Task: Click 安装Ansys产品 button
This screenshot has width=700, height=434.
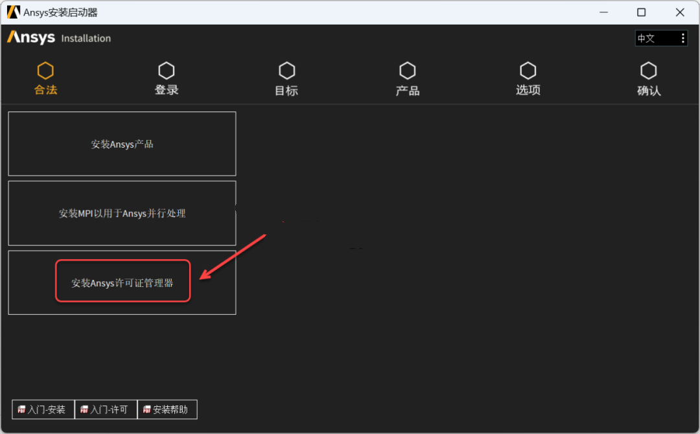Action: [122, 144]
